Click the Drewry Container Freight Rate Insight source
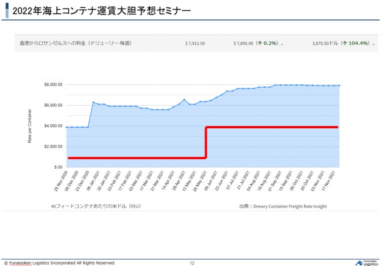Viewport: 384px width, 266px height. click(x=290, y=206)
